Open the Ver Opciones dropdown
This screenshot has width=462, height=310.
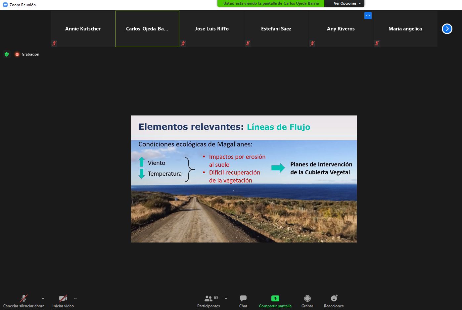(x=346, y=3)
